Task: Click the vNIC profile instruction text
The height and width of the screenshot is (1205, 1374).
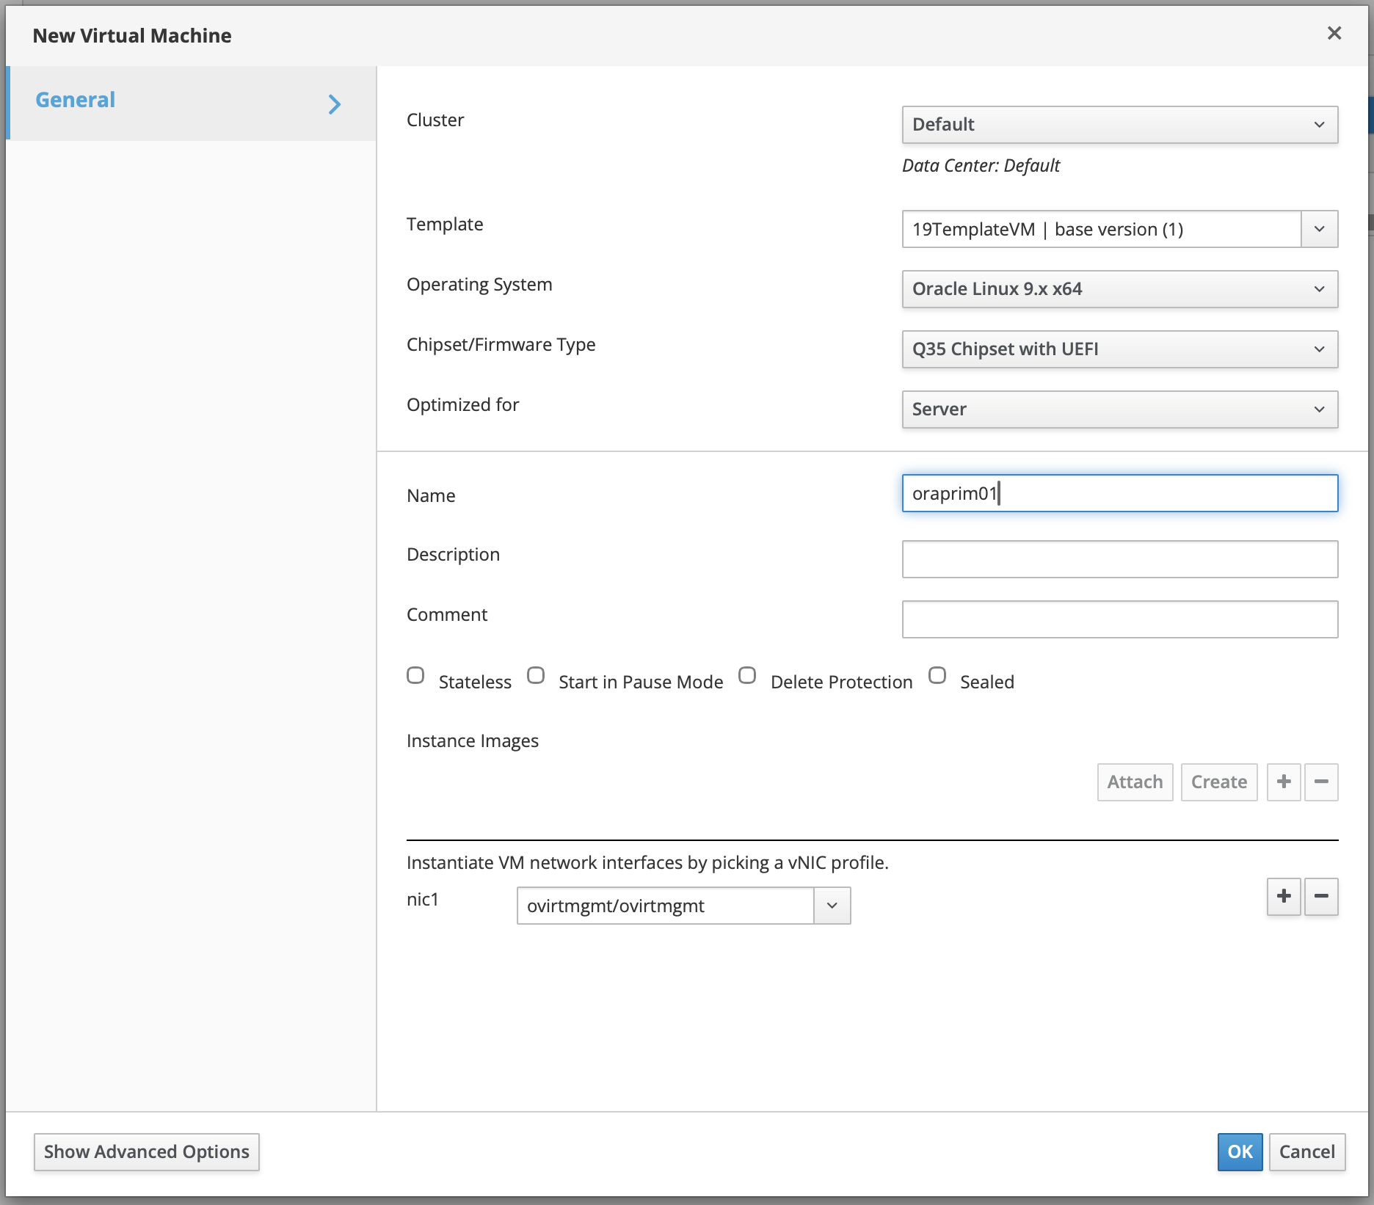Action: 647,863
